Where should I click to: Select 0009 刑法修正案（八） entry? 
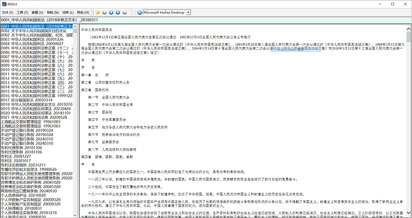click(36, 65)
